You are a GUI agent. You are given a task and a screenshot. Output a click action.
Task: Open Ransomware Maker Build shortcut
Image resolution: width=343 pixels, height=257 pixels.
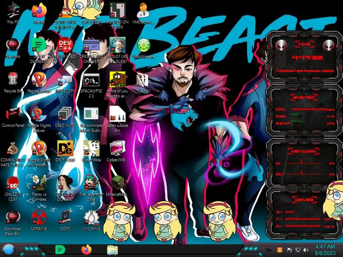click(91, 119)
